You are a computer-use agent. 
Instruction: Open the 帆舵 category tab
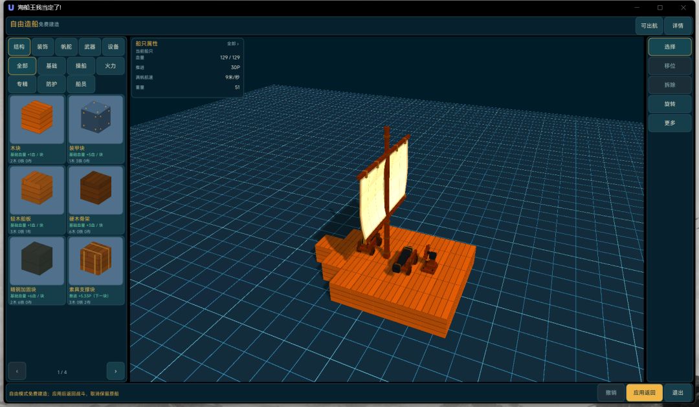(x=67, y=47)
